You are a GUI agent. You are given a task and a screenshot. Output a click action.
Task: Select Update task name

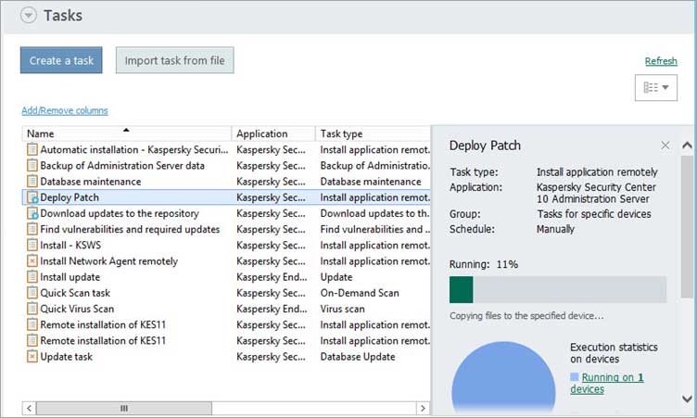coord(66,357)
